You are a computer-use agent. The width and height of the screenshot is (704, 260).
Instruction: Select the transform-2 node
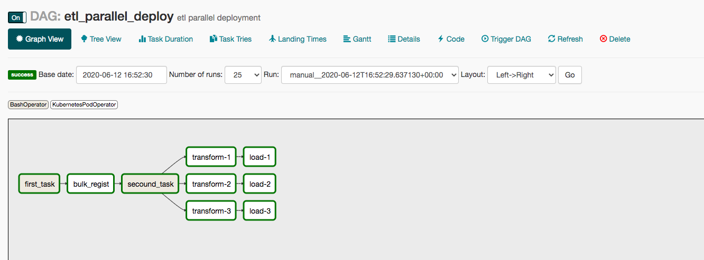211,184
